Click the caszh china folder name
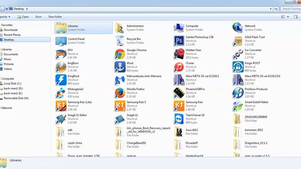Screen dimensions: 301x169 pyautogui.click(x=75, y=143)
